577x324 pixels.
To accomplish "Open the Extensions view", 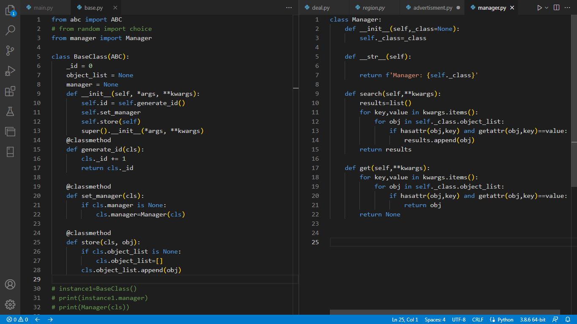I will click(10, 91).
